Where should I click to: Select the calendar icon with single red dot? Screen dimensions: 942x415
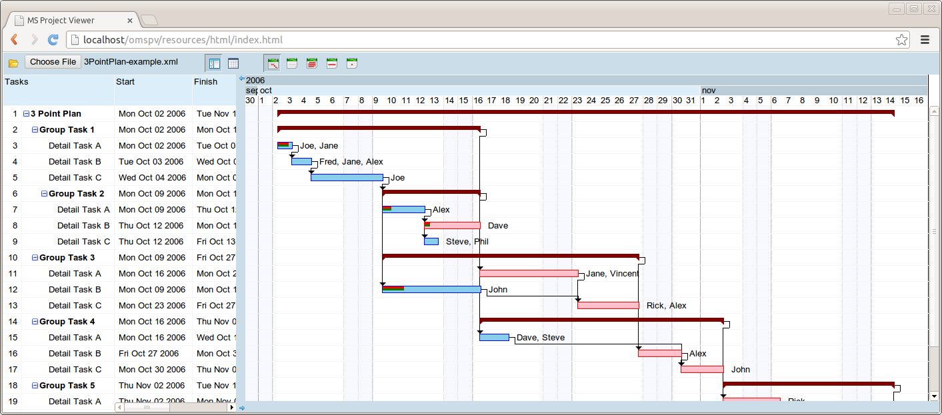(x=351, y=63)
